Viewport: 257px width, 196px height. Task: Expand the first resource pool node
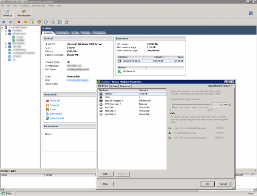(6, 31)
